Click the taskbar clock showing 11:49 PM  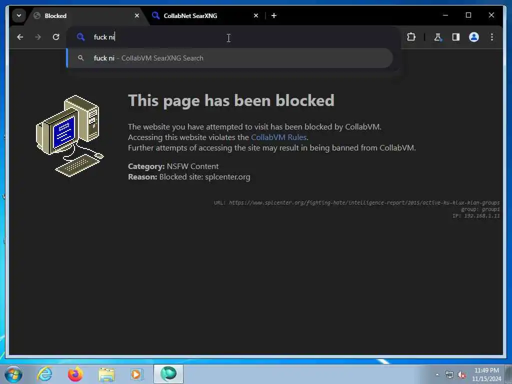pyautogui.click(x=486, y=374)
